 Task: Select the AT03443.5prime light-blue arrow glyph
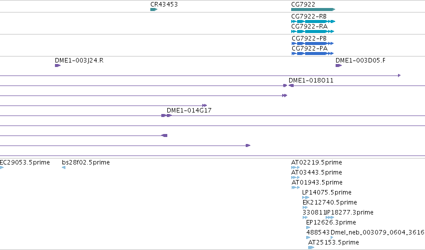click(295, 177)
